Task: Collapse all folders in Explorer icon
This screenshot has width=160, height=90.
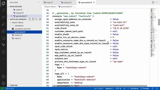Action: coord(40,19)
